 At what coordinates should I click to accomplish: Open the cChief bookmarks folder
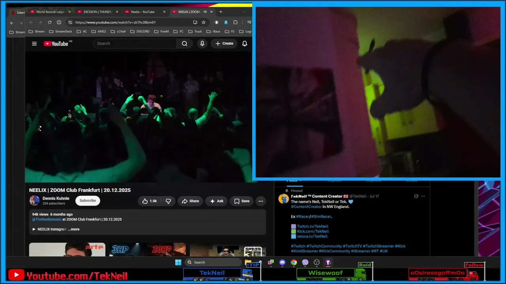[118, 32]
